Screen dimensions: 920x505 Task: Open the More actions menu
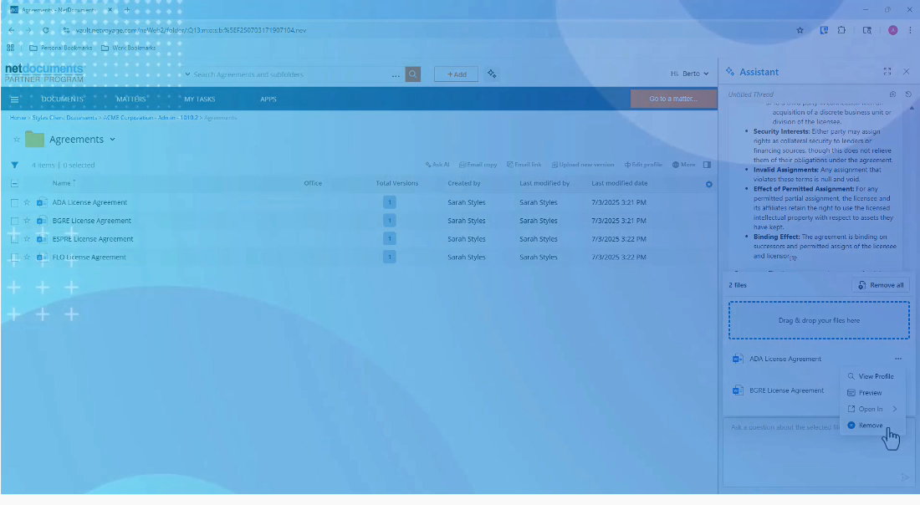683,165
